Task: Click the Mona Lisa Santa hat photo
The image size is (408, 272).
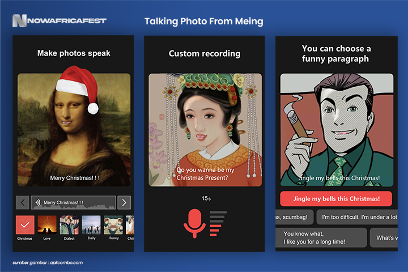Action: (74, 130)
